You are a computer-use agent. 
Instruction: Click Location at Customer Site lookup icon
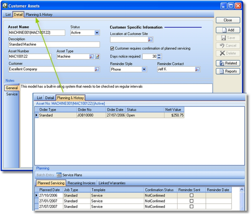click(x=151, y=40)
